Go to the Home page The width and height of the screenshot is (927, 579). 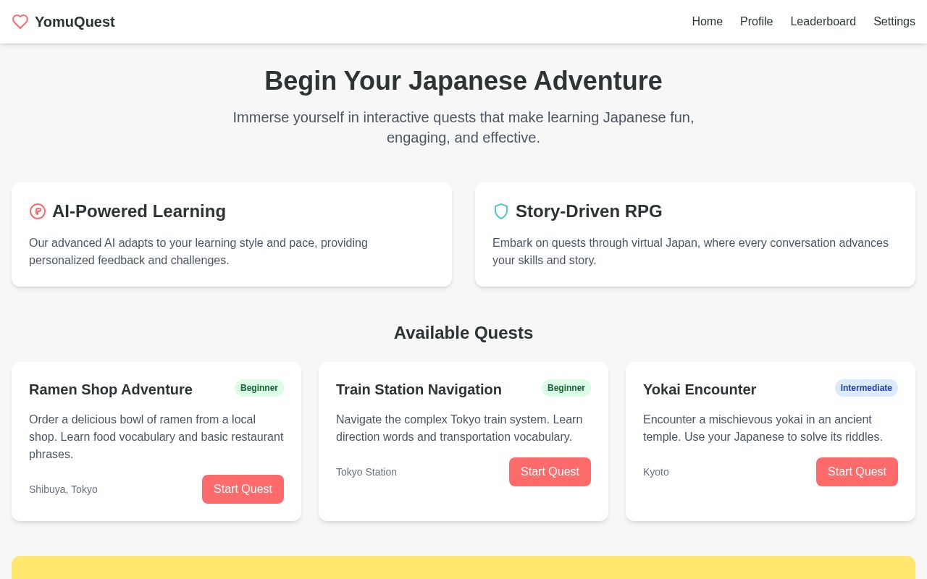click(x=707, y=22)
